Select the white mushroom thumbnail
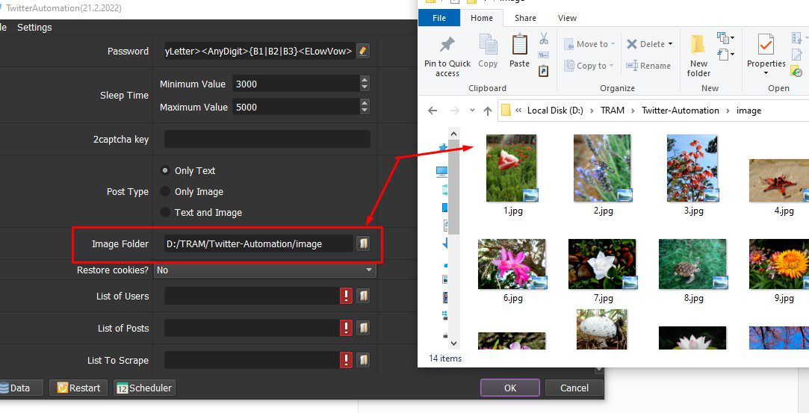The height and width of the screenshot is (413, 809). pos(602,329)
